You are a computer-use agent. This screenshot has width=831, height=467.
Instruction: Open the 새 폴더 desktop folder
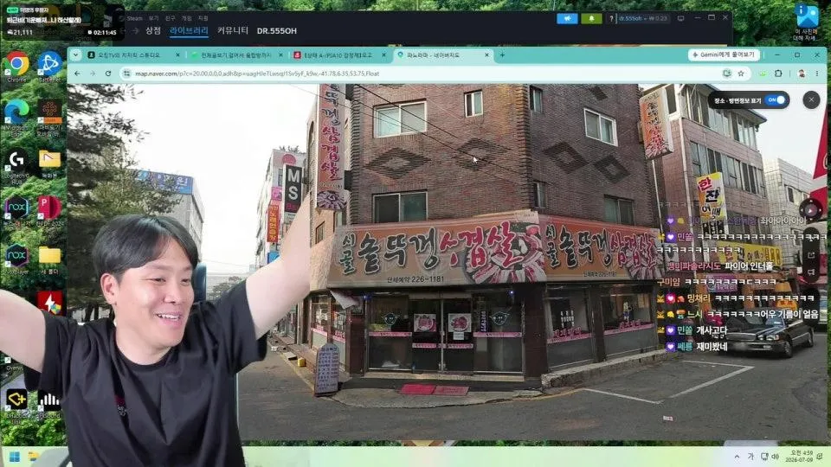pyautogui.click(x=50, y=259)
